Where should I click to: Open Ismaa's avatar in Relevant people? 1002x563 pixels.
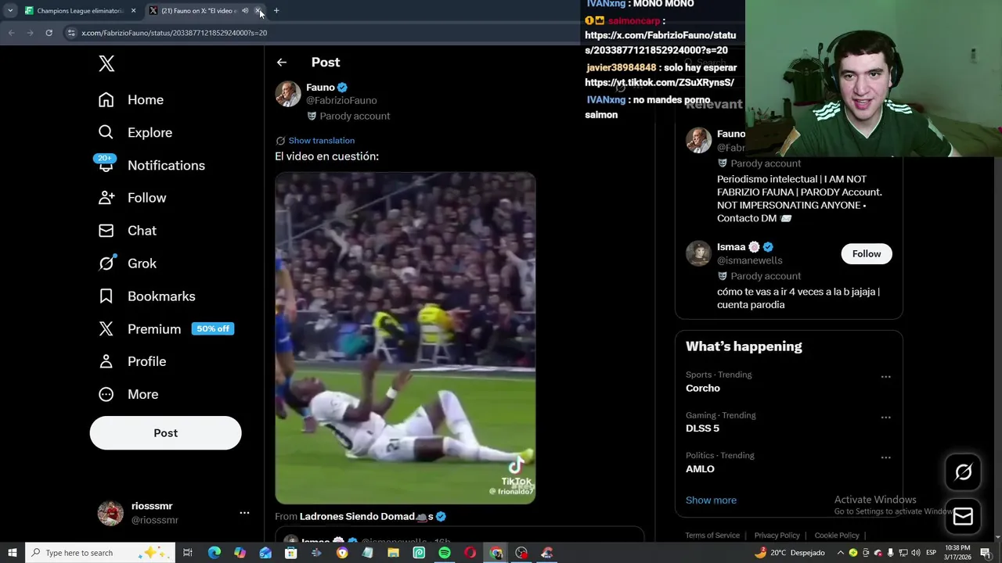[x=698, y=253]
